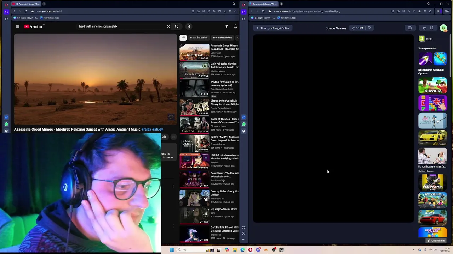Like Space Waves with thumbs up
Viewport: 453px width, 254px height.
pyautogui.click(x=357, y=28)
